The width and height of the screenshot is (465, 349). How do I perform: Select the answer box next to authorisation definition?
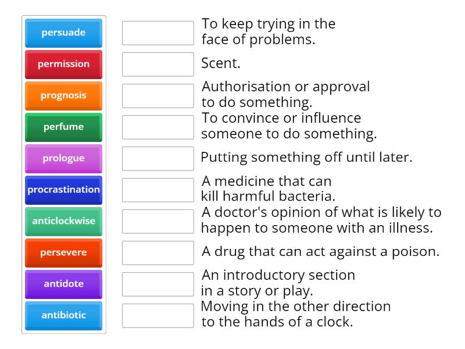point(158,95)
